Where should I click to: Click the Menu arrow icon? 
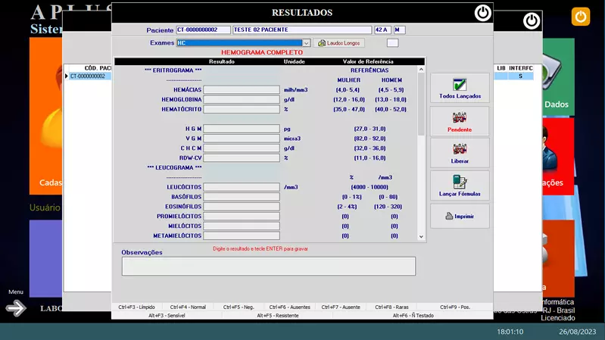click(x=16, y=307)
